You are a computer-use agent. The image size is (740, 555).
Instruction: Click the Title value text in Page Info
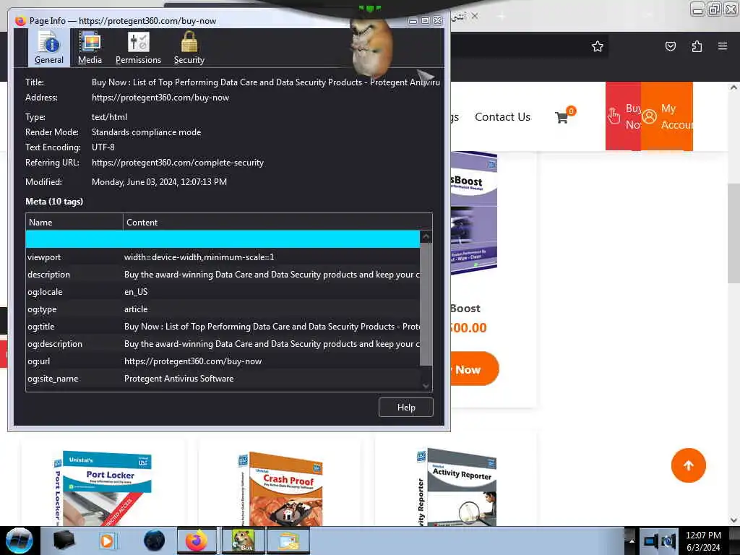pos(265,82)
